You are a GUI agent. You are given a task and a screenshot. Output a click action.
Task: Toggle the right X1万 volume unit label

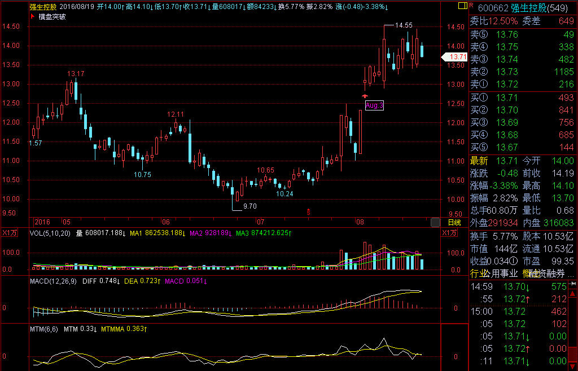450,233
